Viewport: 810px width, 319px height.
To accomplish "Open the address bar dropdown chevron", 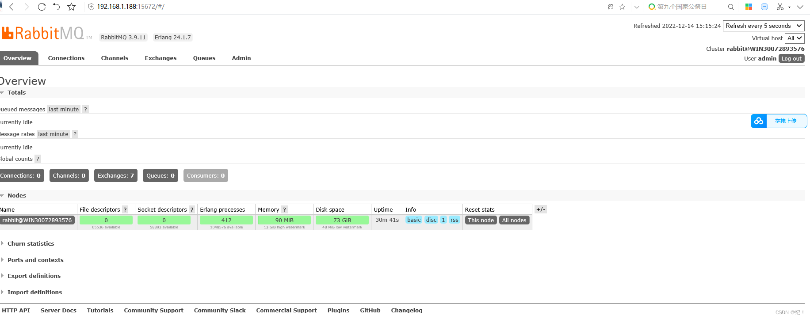I will click(x=637, y=7).
